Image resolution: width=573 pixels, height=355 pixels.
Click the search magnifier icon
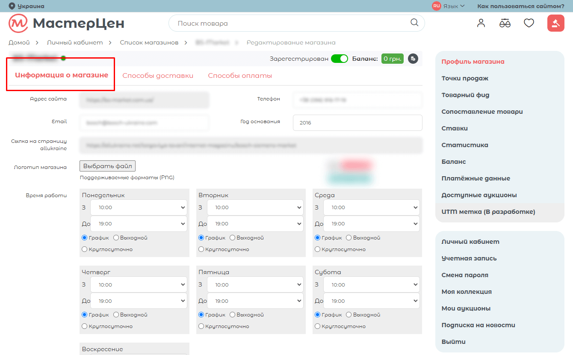(414, 23)
